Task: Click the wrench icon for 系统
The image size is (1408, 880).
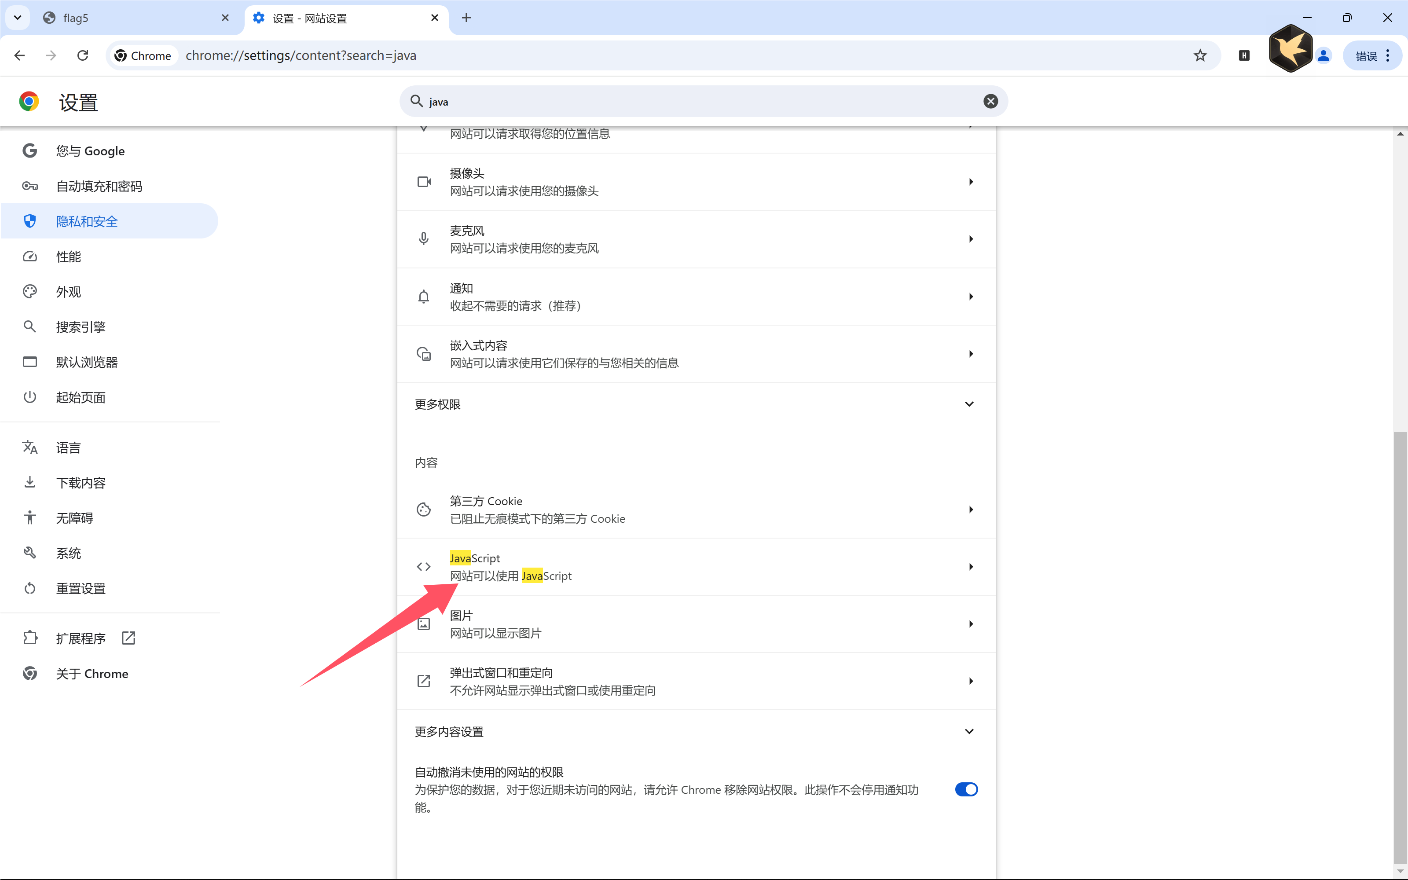Action: tap(29, 553)
